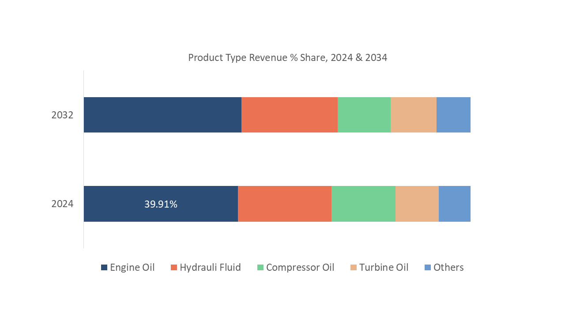Click the 39.91% data label
The height and width of the screenshot is (318, 565).
(x=161, y=204)
